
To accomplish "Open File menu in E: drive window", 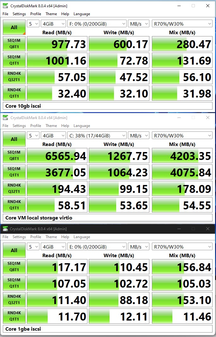I will tap(5, 237).
